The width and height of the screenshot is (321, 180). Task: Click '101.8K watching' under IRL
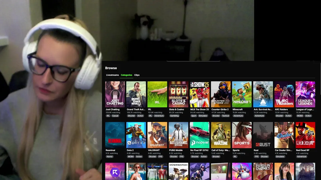(x=155, y=112)
